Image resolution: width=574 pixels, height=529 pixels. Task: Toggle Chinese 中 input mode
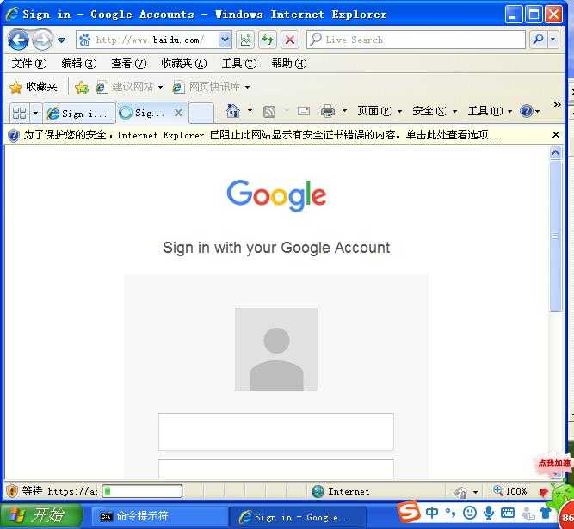tap(432, 513)
